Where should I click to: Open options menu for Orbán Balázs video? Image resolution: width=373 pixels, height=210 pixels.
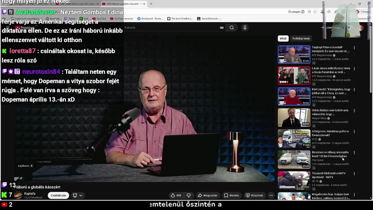coord(354,111)
